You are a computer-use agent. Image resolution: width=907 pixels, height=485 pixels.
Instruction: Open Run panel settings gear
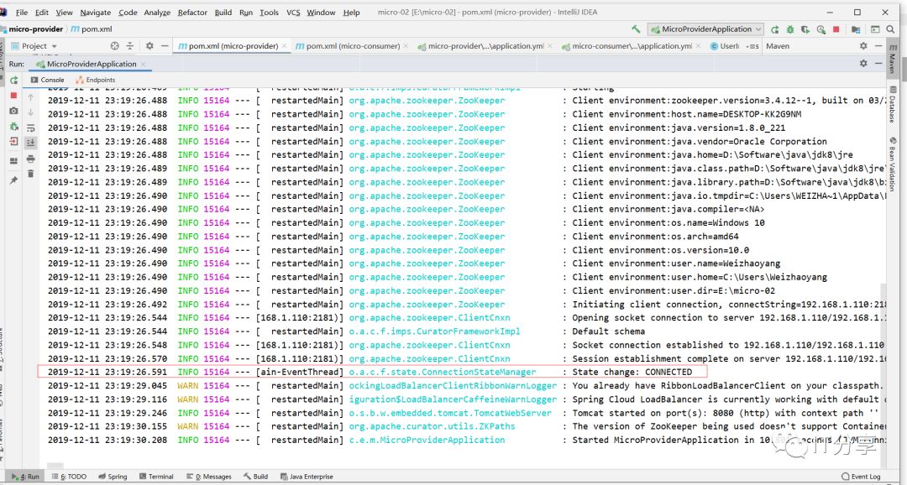point(863,64)
